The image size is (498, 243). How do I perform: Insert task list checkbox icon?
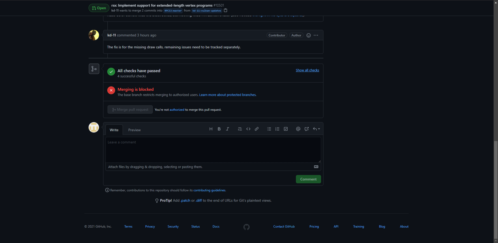[286, 129]
